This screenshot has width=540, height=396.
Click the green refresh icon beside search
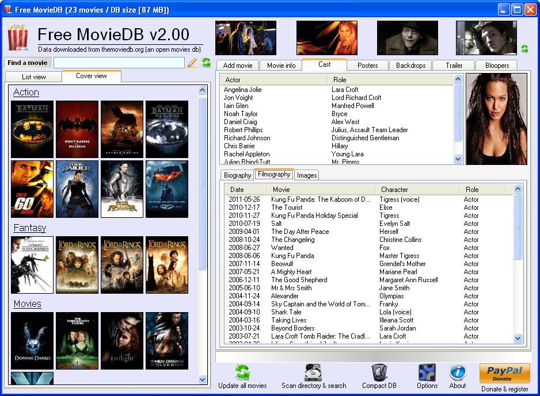point(206,63)
